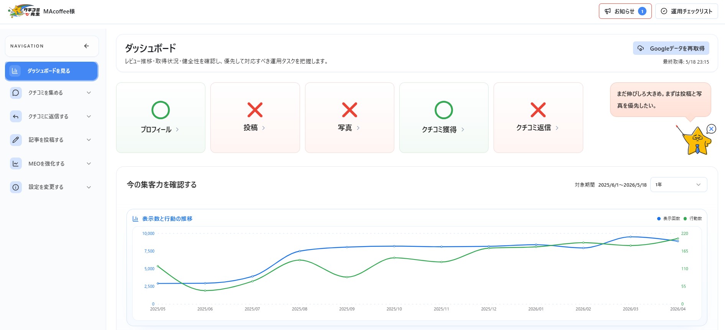Click the クチコミ先生 logo in header
This screenshot has width=725, height=330.
pyautogui.click(x=24, y=11)
